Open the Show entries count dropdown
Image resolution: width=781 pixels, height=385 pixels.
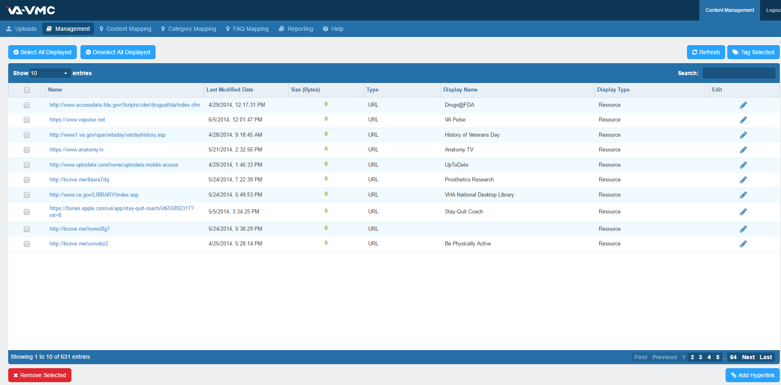point(50,73)
